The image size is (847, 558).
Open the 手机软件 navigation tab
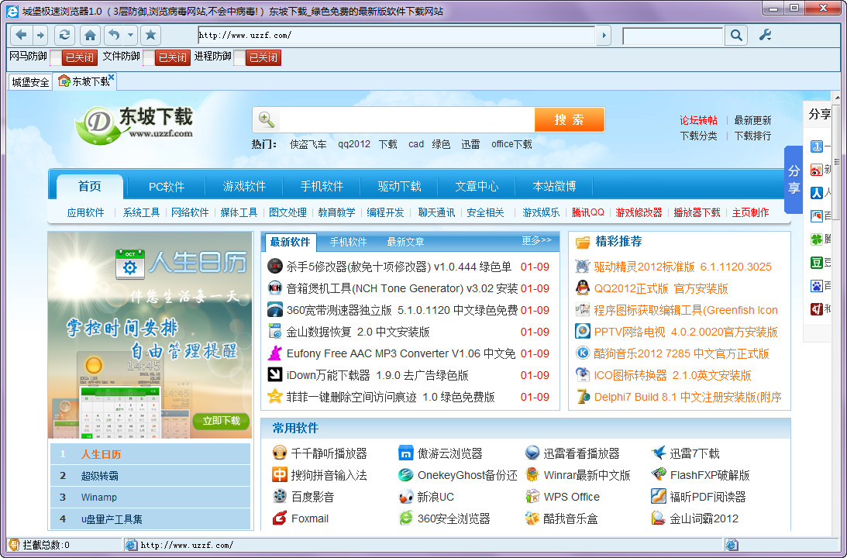point(322,186)
